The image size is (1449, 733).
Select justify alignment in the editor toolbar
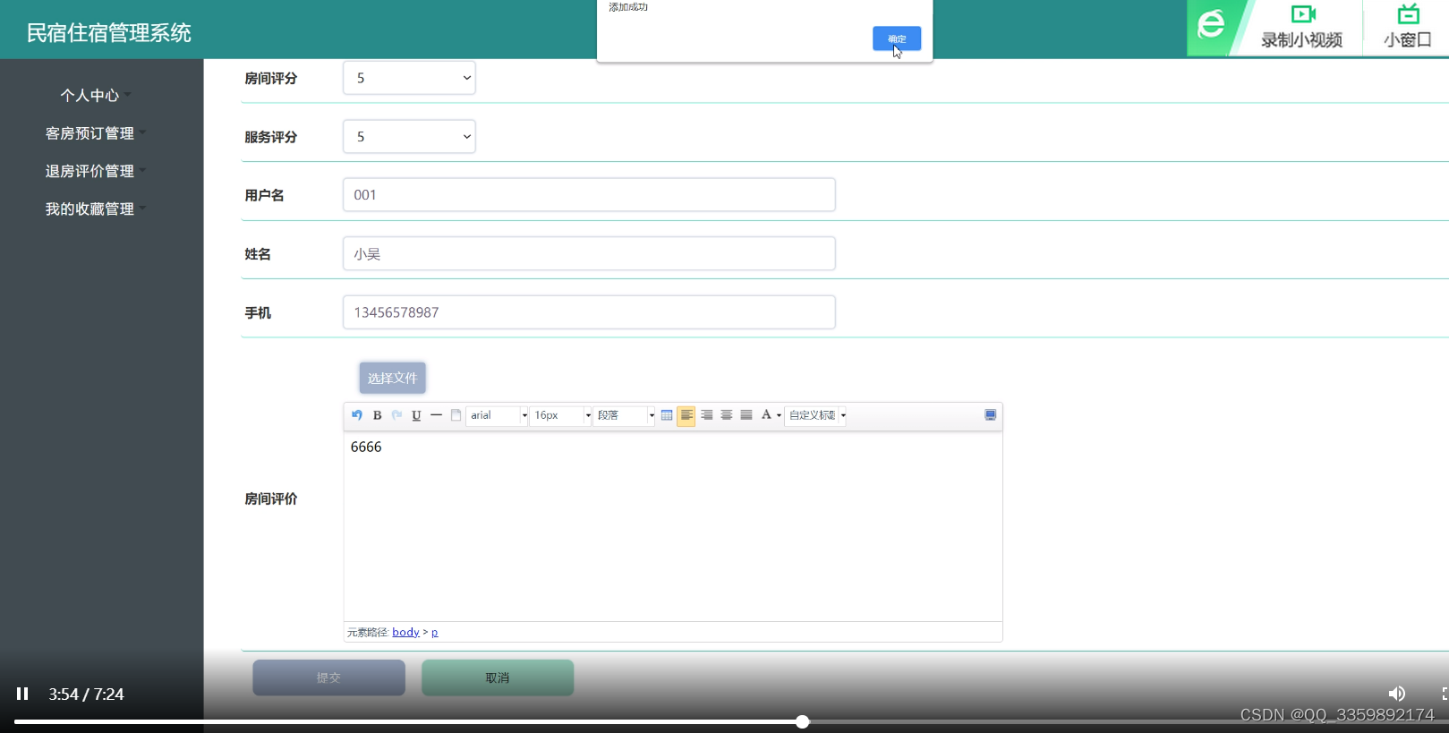[746, 415]
